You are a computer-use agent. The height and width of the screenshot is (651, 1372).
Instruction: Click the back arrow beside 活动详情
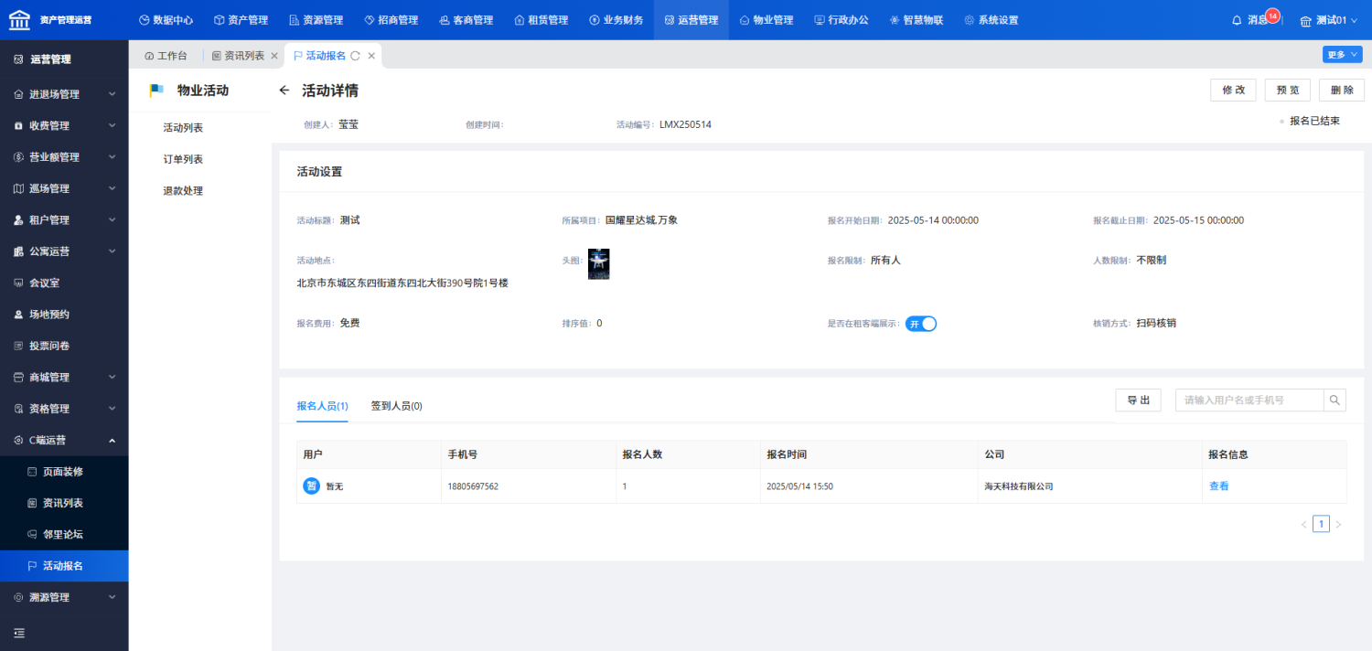[x=284, y=91]
